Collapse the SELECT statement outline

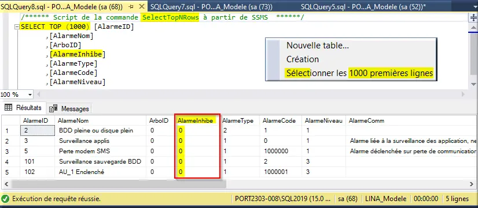click(17, 27)
